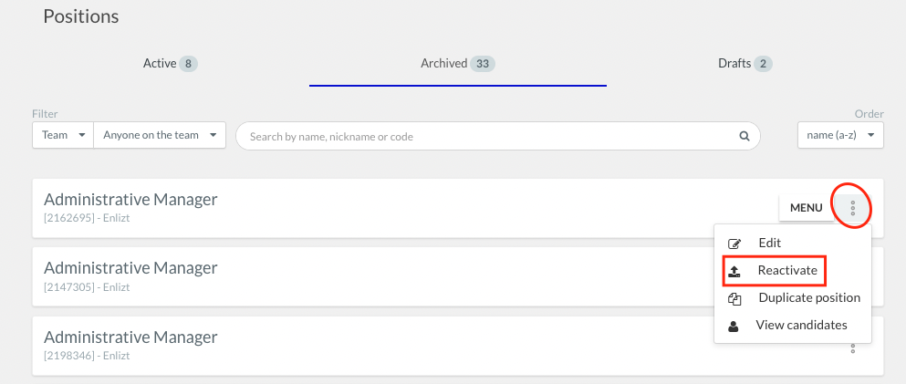Expand the Anyone on the team dropdown

160,135
